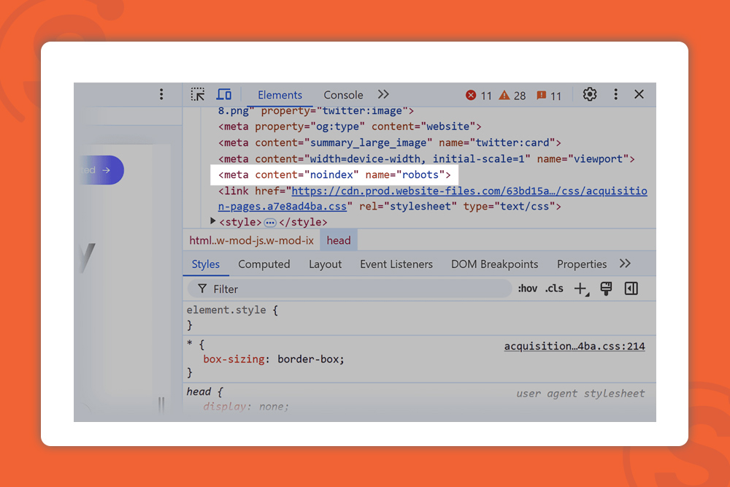Show more DevTools tabs next to Console
The height and width of the screenshot is (487, 730).
click(x=383, y=94)
